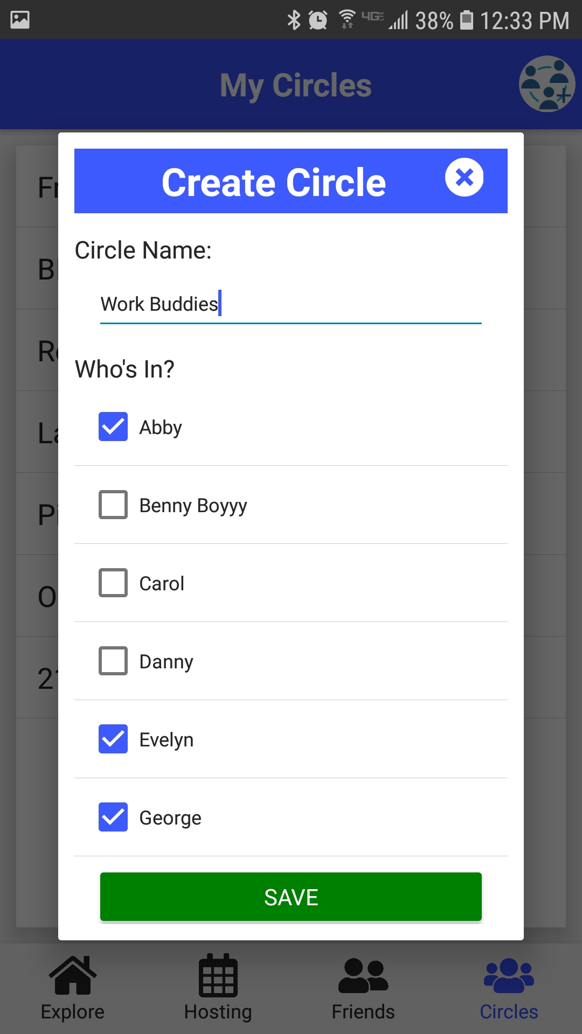The width and height of the screenshot is (582, 1034).
Task: Uncheck George's checkbox
Action: (113, 817)
